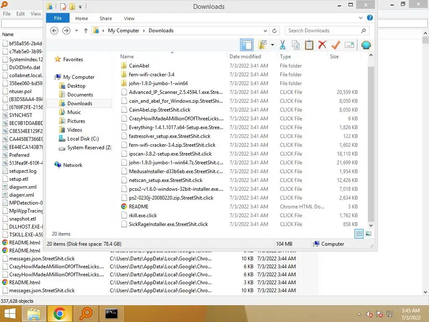The width and height of the screenshot is (429, 322).
Task: Open Chrome from the taskbar
Action: [59, 314]
